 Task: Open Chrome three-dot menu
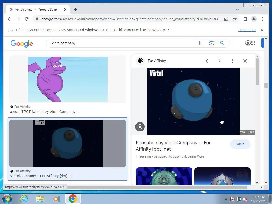(x=262, y=19)
